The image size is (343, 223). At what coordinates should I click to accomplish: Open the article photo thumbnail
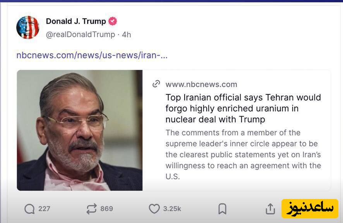(x=80, y=130)
